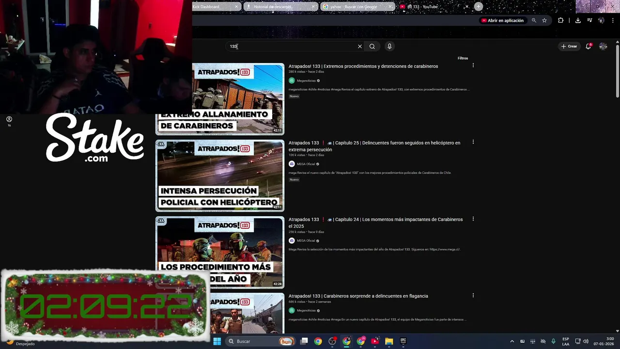Image resolution: width=620 pixels, height=349 pixels.
Task: Open the YouTube account avatar menu
Action: click(603, 46)
